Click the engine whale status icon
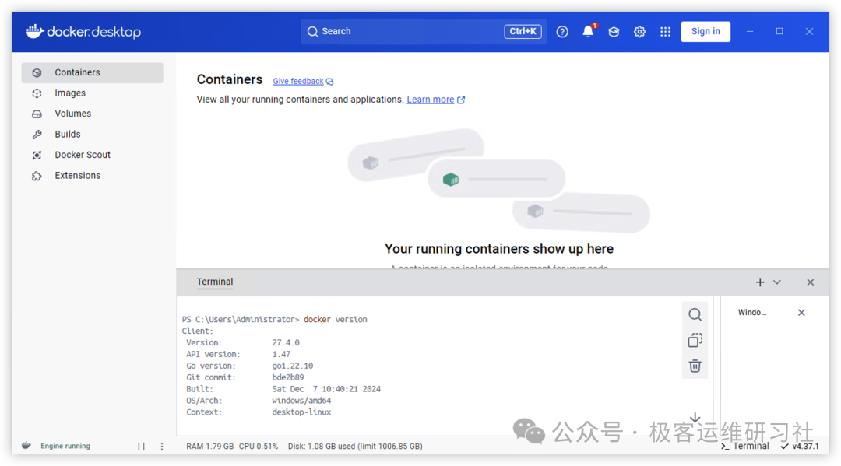Image resolution: width=841 pixels, height=466 pixels. click(26, 446)
